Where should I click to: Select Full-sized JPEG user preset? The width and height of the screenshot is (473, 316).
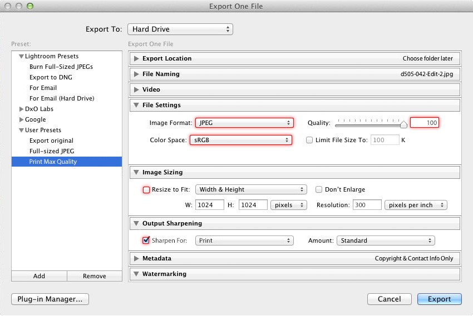point(52,151)
